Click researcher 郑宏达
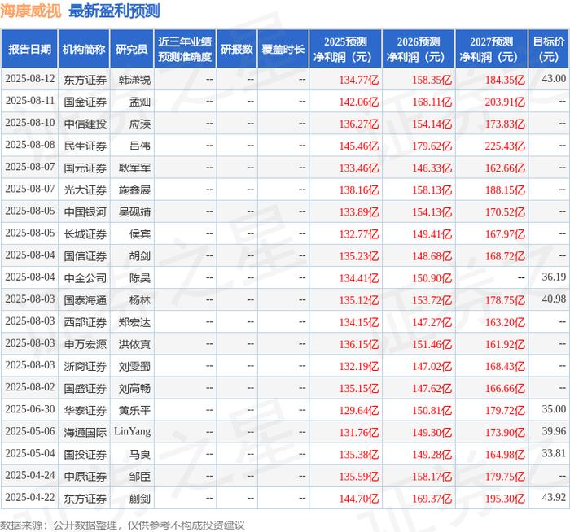Screen dimensions: 570x532 (x=134, y=322)
